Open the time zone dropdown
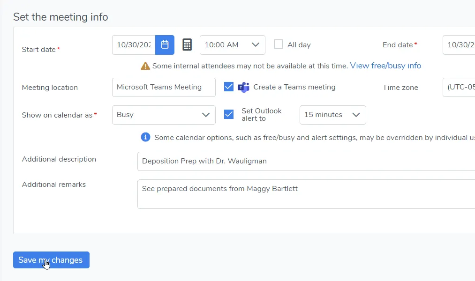The height and width of the screenshot is (281, 475). point(460,87)
